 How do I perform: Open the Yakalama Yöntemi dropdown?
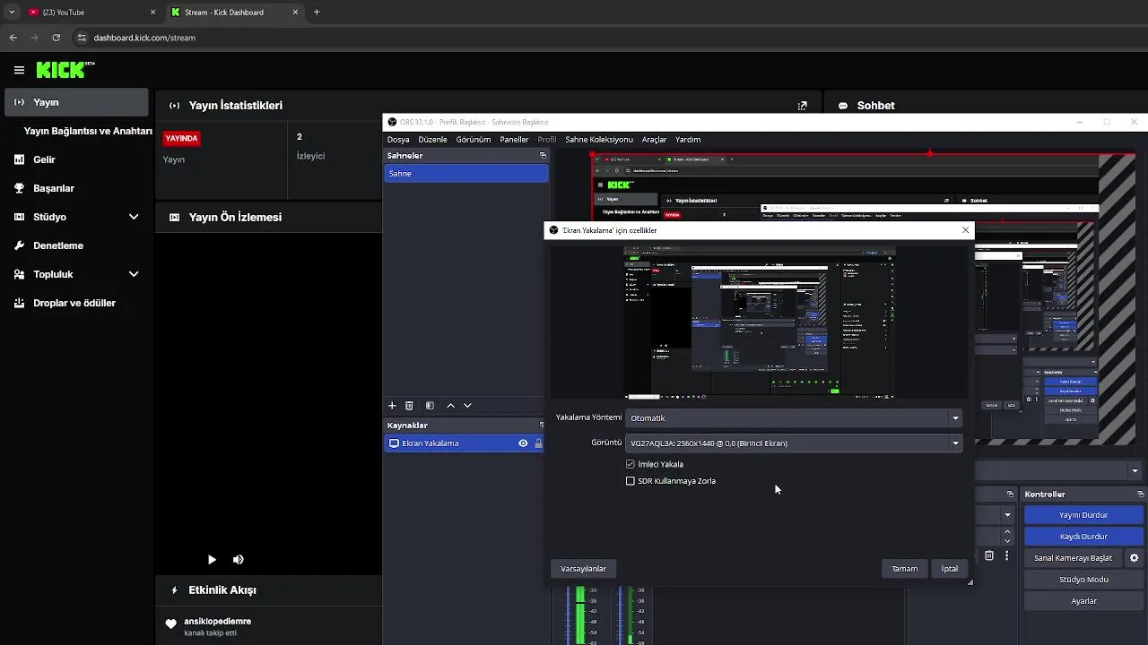795,418
